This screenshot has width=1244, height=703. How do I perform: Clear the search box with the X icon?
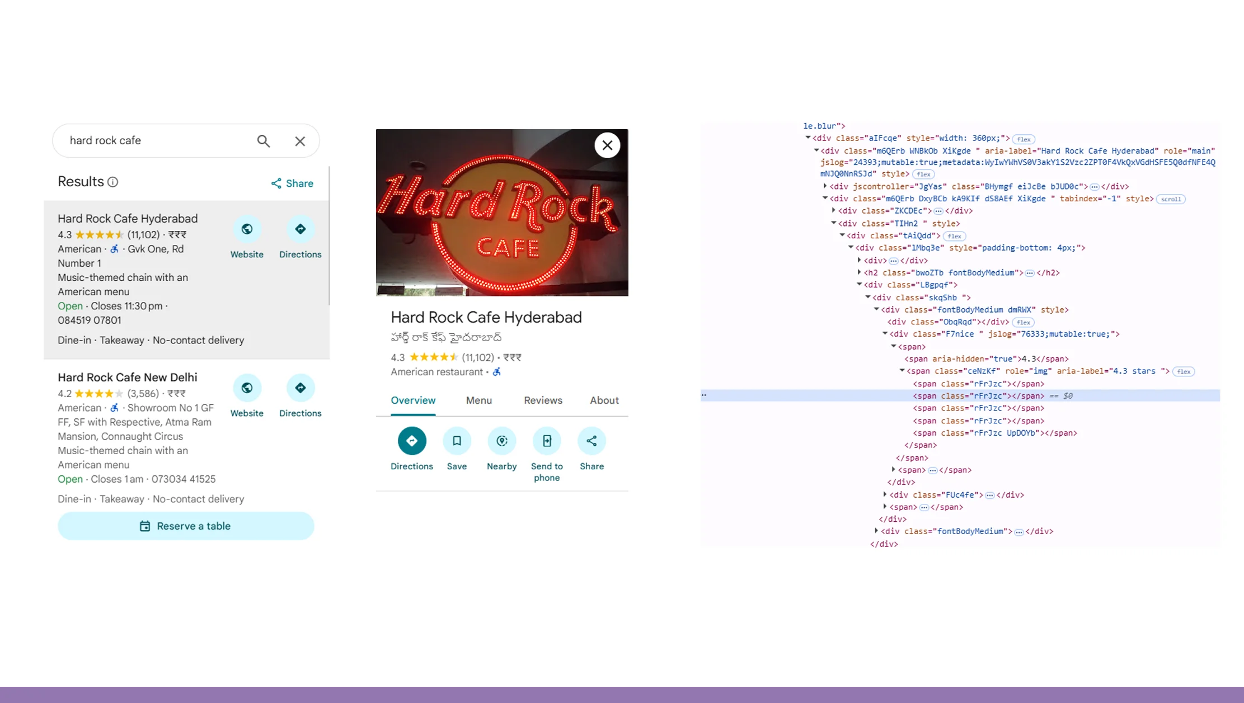pyautogui.click(x=300, y=140)
